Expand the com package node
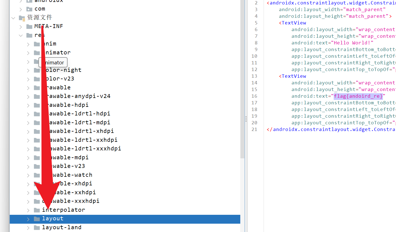 coord(21,9)
